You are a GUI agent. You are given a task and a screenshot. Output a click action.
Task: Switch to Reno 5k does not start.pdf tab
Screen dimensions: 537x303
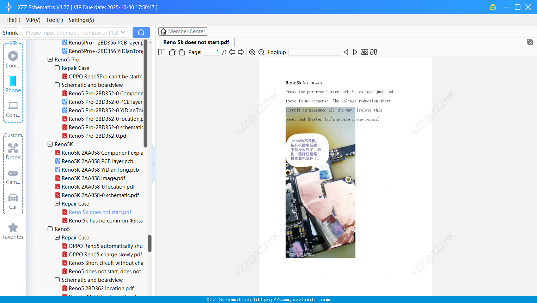pyautogui.click(x=196, y=42)
